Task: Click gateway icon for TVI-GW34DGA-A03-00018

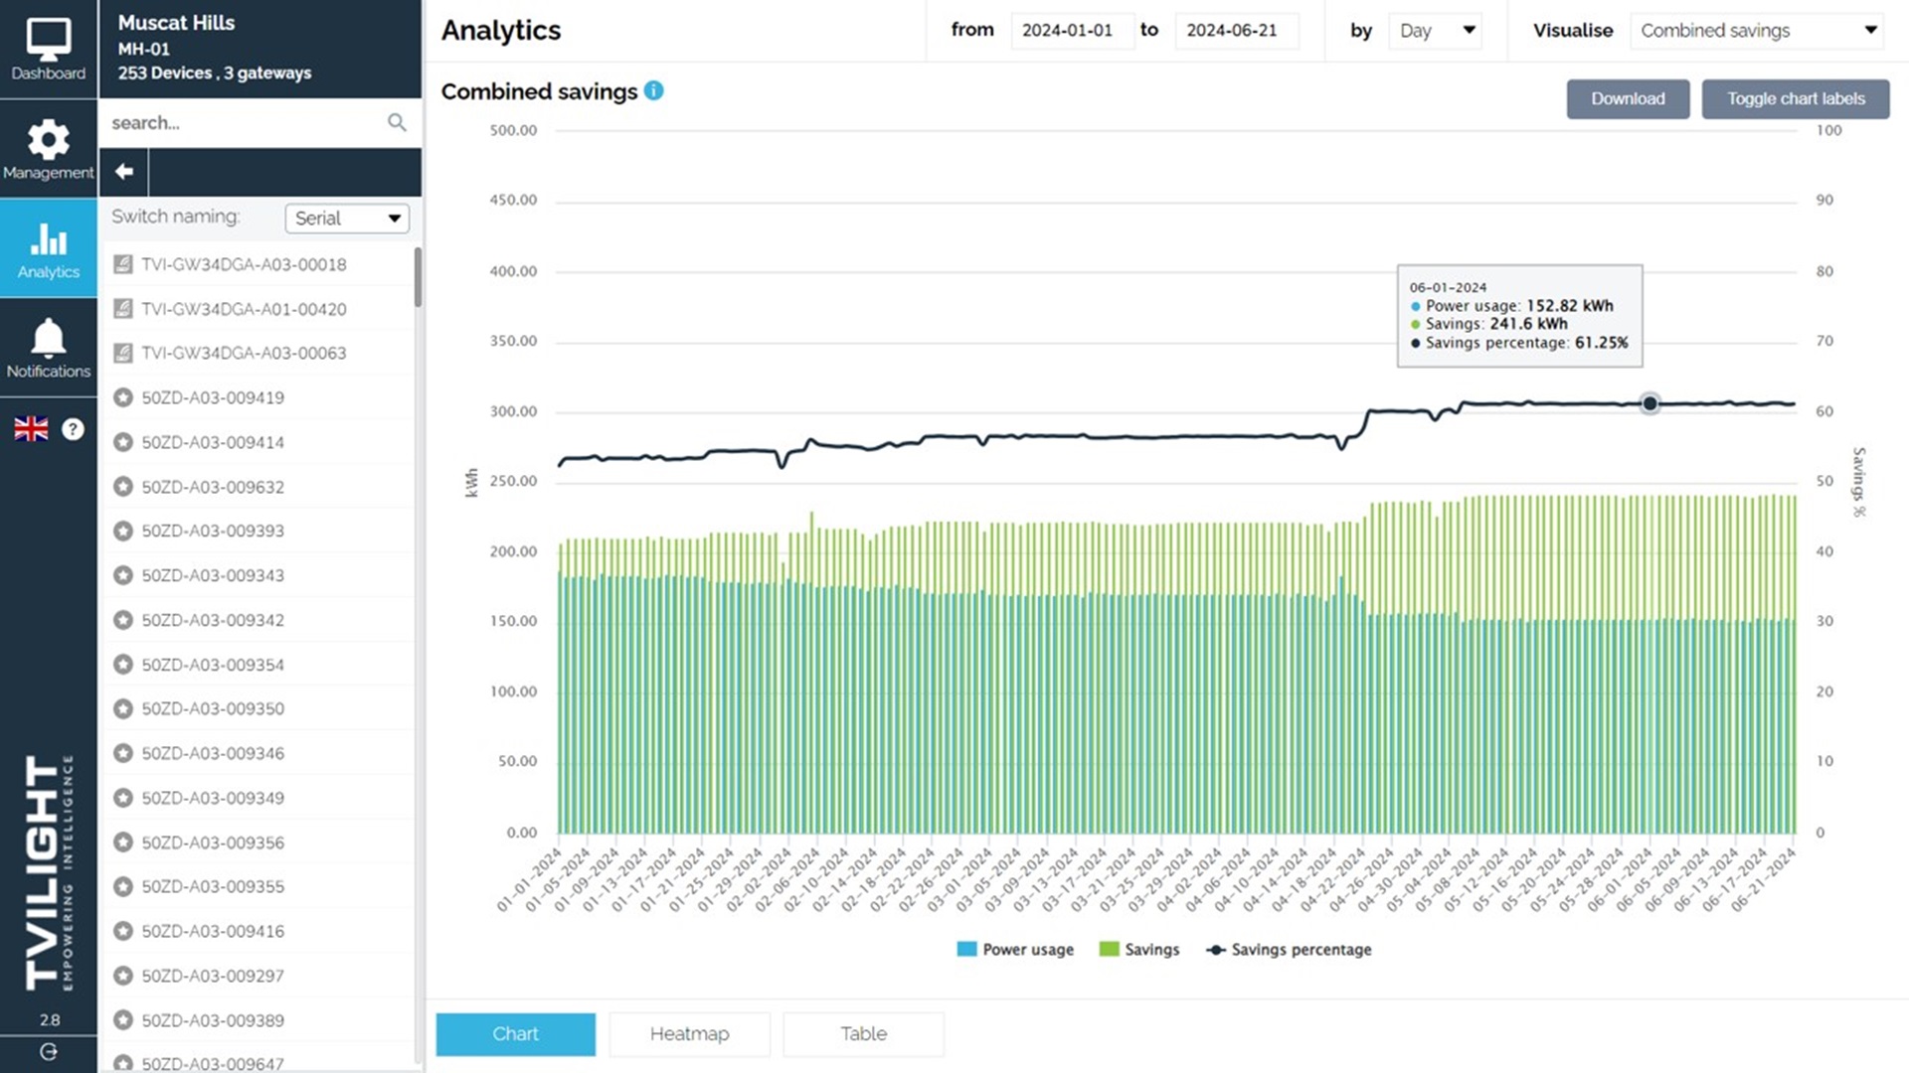Action: point(122,264)
